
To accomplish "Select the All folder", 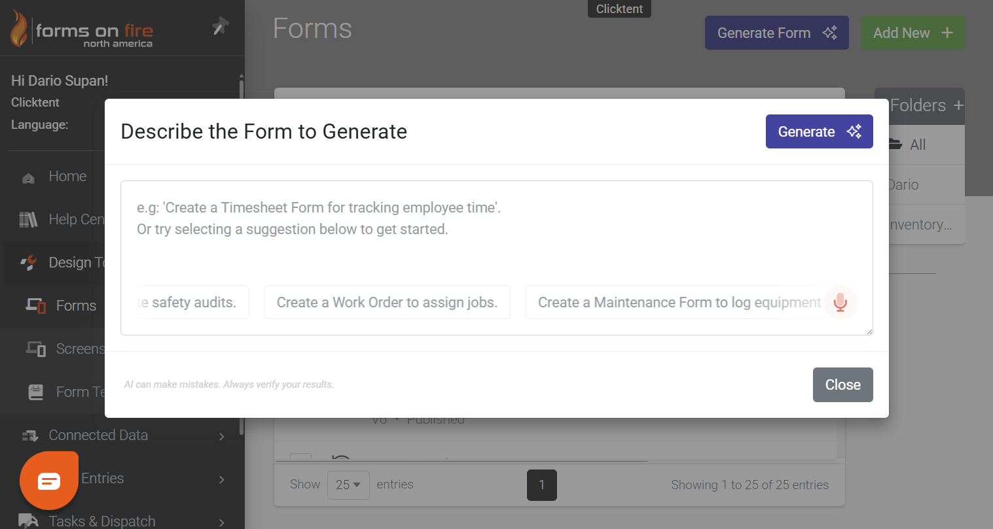I will tap(917, 145).
